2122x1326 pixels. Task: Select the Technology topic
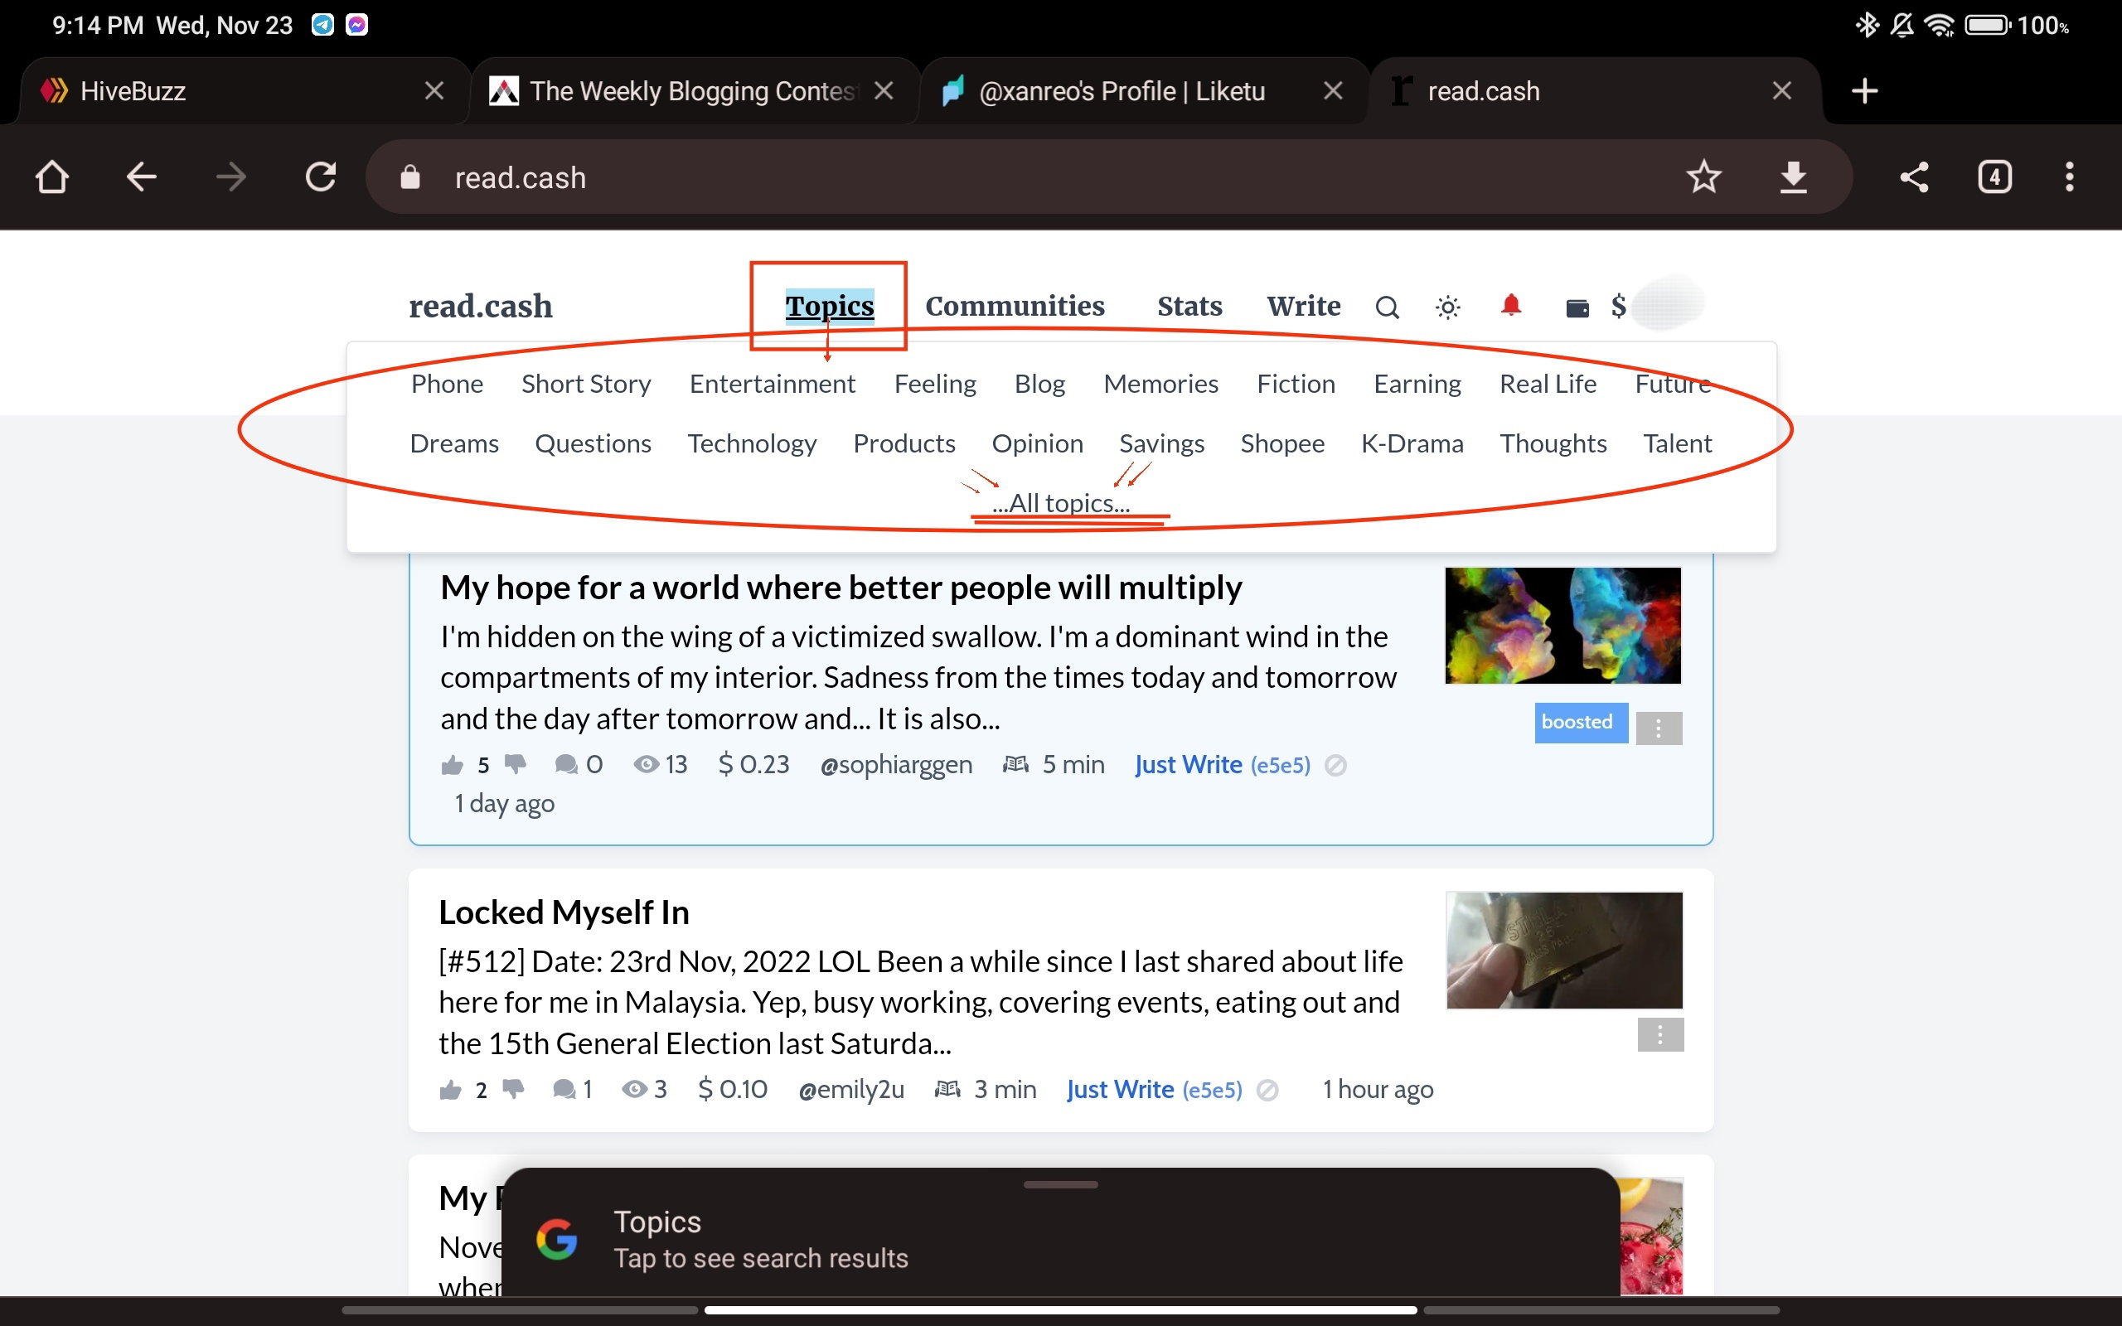point(752,443)
